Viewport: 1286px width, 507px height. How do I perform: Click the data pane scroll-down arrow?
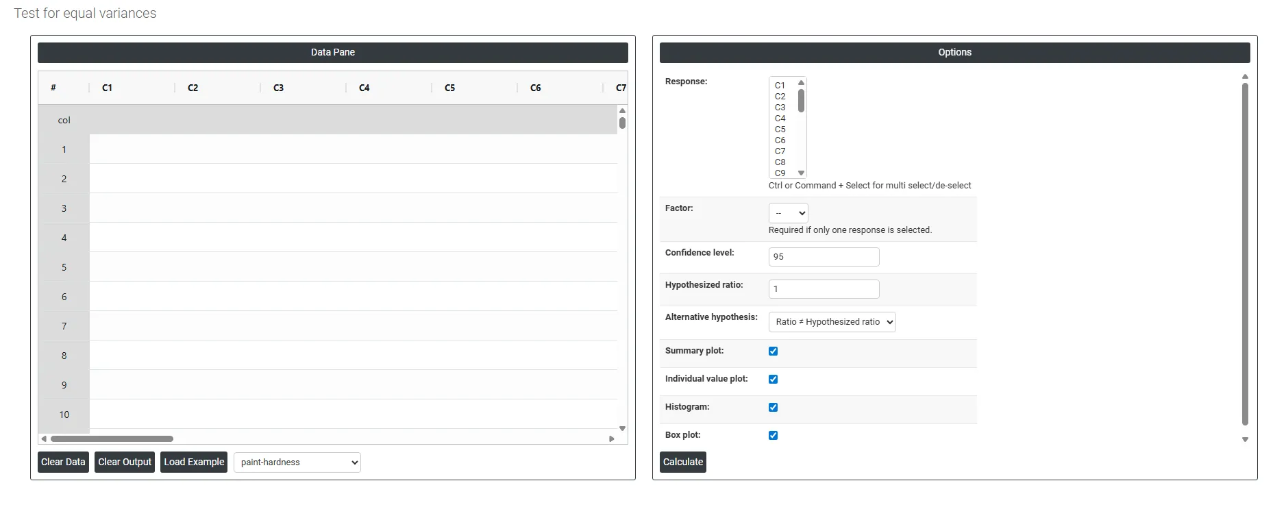point(622,428)
